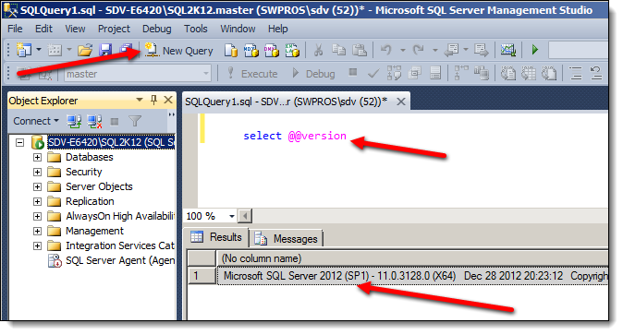Click the green Start play icon
This screenshot has width=623, height=335.
(535, 50)
